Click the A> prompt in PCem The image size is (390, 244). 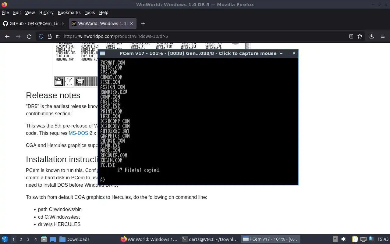pos(103,180)
